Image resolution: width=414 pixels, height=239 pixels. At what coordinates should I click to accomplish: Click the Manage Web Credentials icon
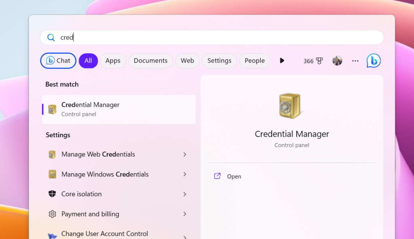coord(52,154)
